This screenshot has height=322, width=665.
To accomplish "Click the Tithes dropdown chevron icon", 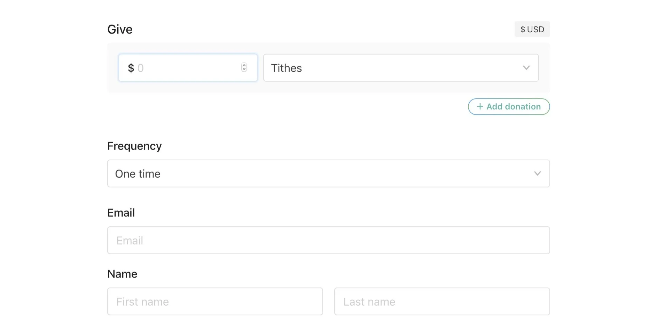I will [x=526, y=68].
